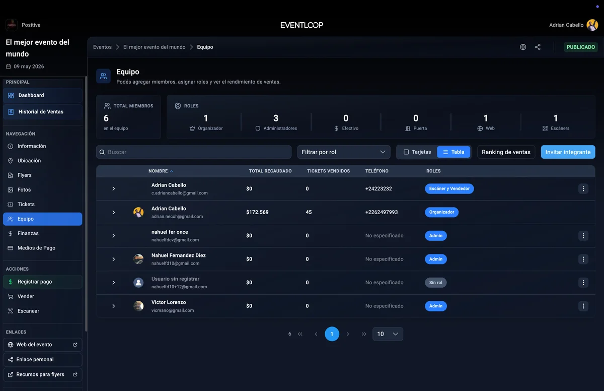604x391 pixels.
Task: Click the globe icon in the breadcrumb bar
Action: point(522,47)
